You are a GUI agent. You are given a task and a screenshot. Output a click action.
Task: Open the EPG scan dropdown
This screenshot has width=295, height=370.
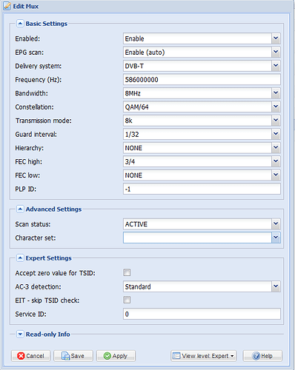276,53
